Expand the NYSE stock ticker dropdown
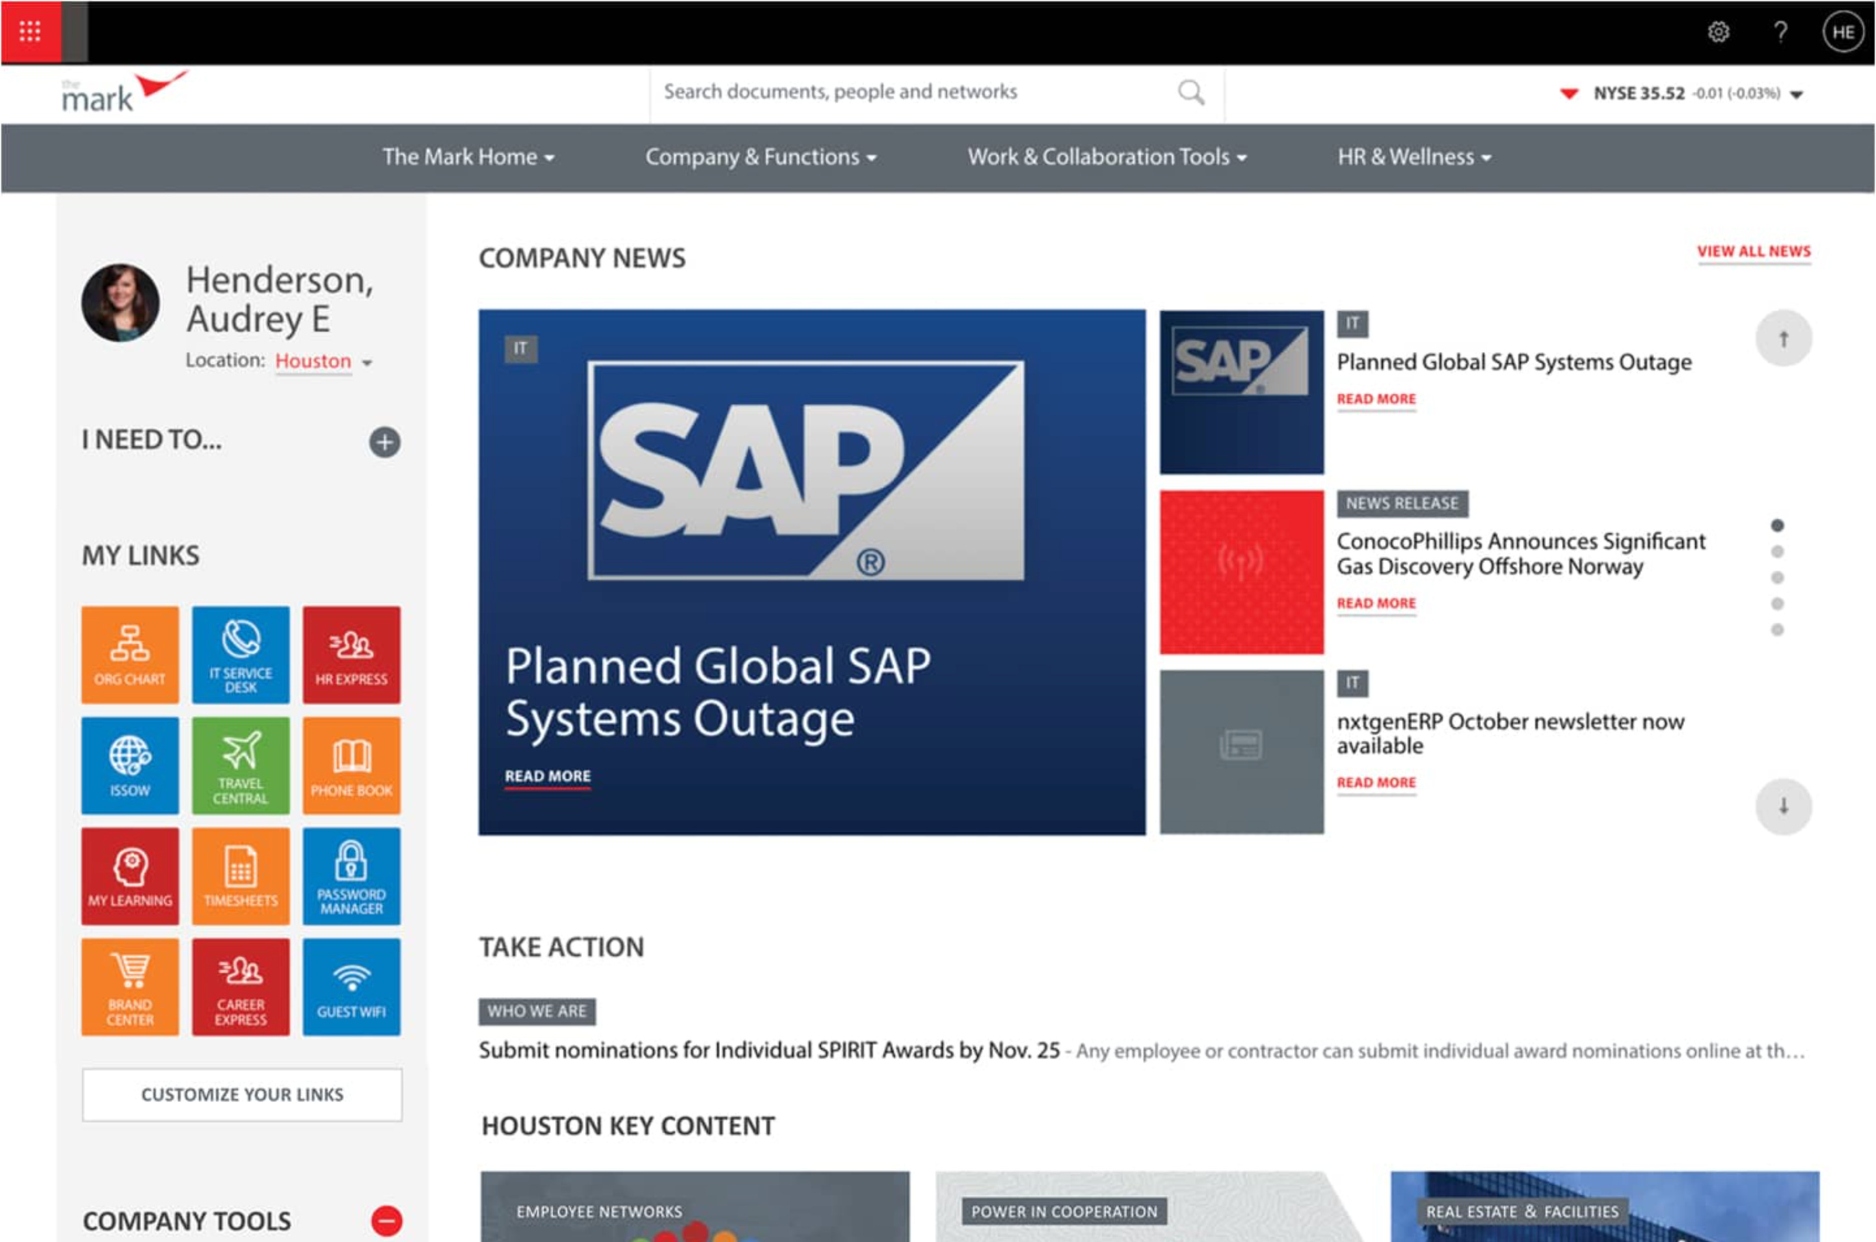The height and width of the screenshot is (1242, 1876). pyautogui.click(x=1797, y=94)
